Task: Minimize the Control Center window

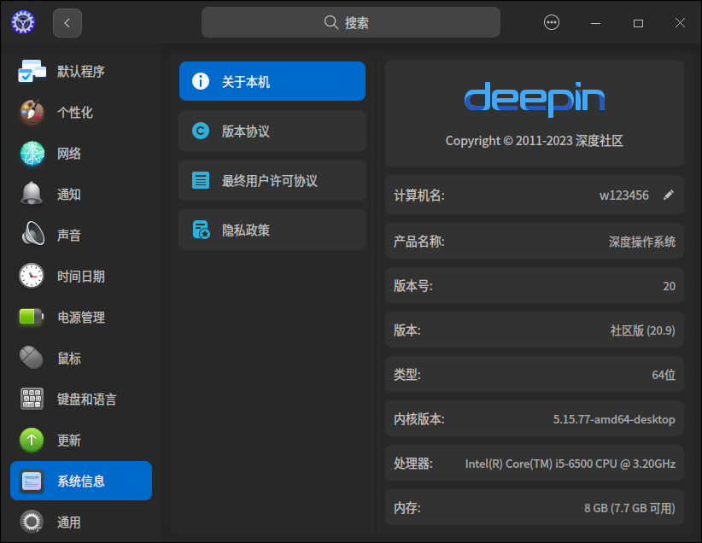Action: coord(595,23)
